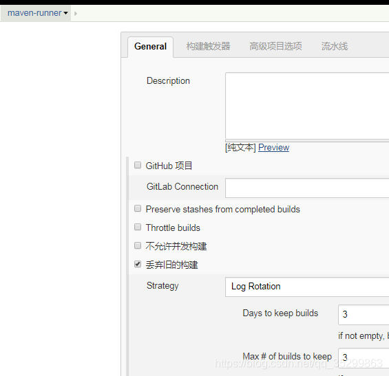Click the breadcrumb separator arrow after maven-runner
389x376 pixels.
(x=76, y=13)
